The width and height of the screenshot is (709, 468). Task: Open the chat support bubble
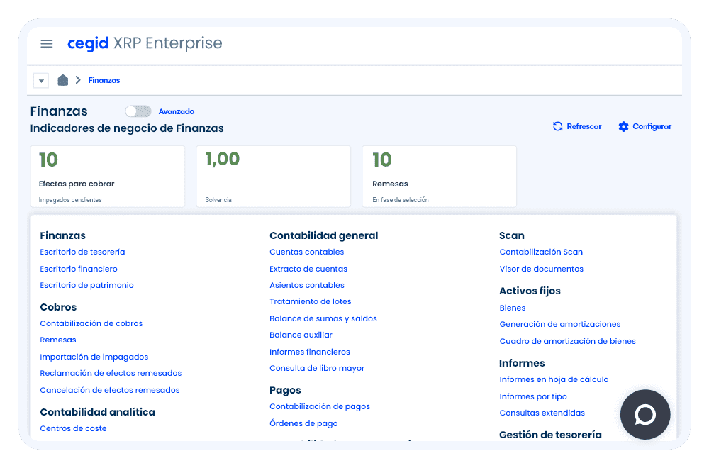[x=644, y=415]
